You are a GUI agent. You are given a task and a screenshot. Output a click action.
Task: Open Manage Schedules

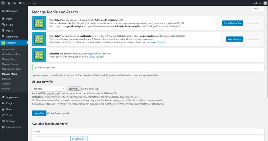(11, 69)
